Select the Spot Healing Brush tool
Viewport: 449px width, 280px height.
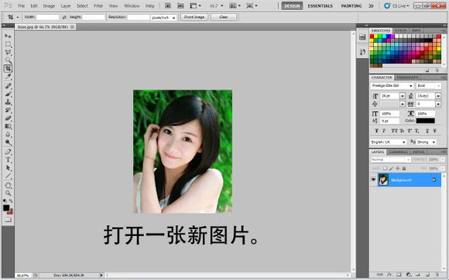pos(8,86)
